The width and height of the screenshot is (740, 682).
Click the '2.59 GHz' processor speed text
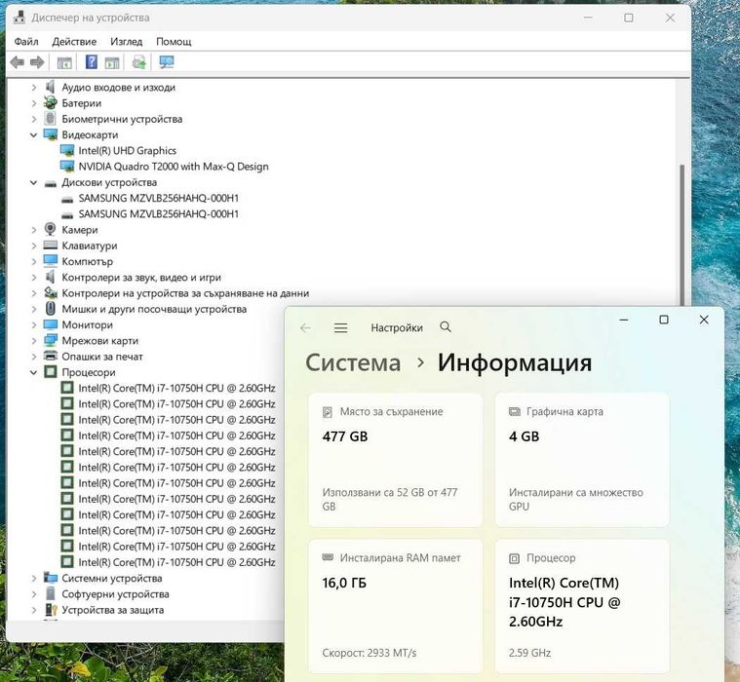(x=529, y=653)
